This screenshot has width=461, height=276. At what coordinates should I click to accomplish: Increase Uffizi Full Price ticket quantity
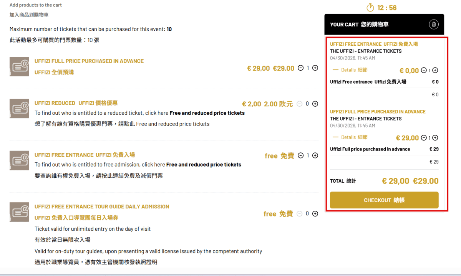pyautogui.click(x=315, y=68)
